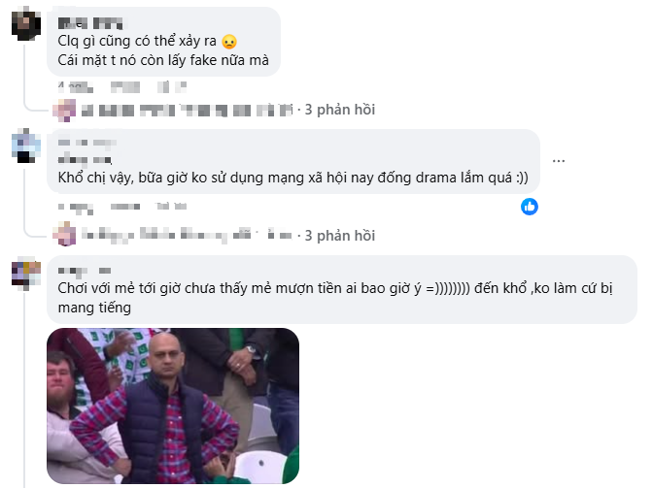653x488 pixels.
Task: Open the blue pixelated avatar of the second commenter
Action: coord(26,146)
